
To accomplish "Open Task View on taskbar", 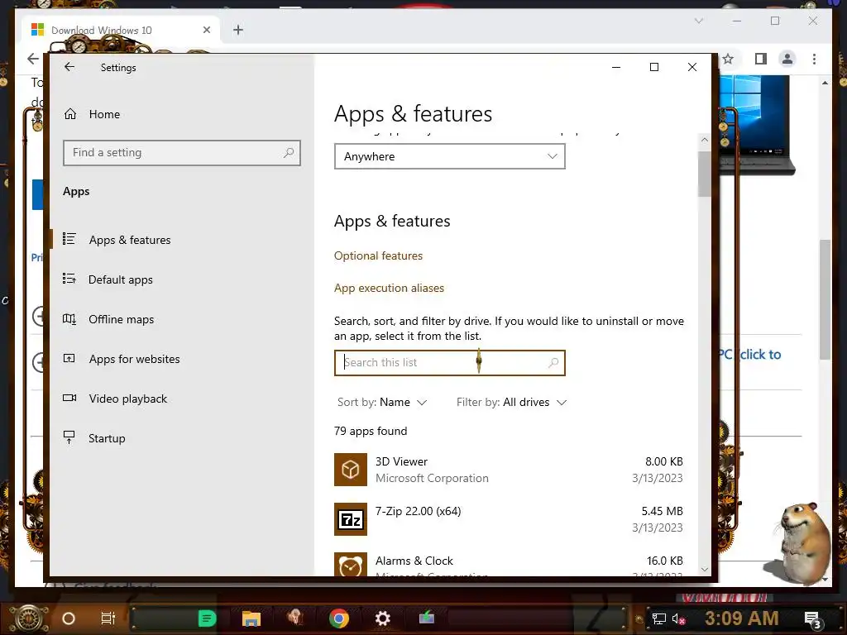I will coord(108,618).
